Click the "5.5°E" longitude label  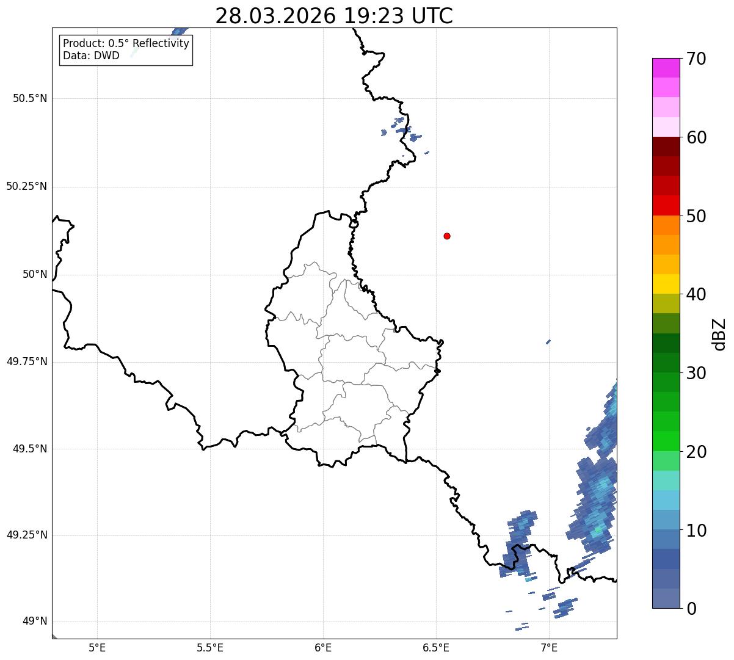click(x=210, y=647)
